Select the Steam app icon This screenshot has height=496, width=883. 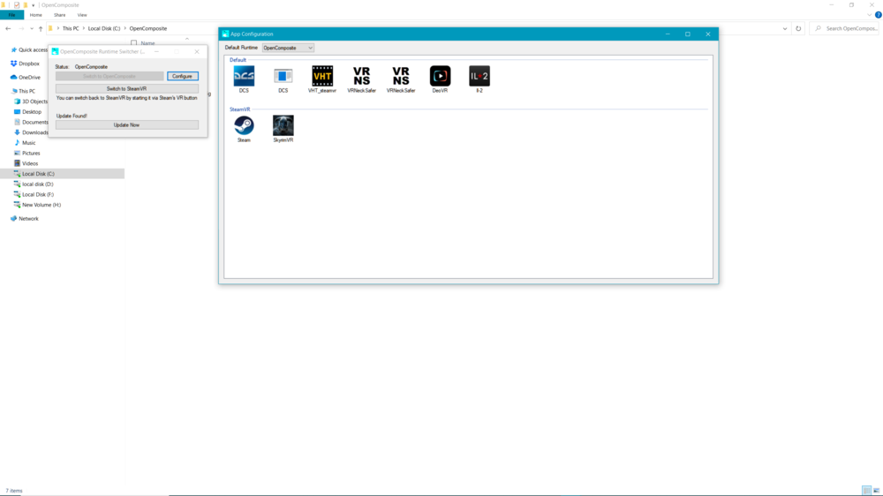pos(244,125)
